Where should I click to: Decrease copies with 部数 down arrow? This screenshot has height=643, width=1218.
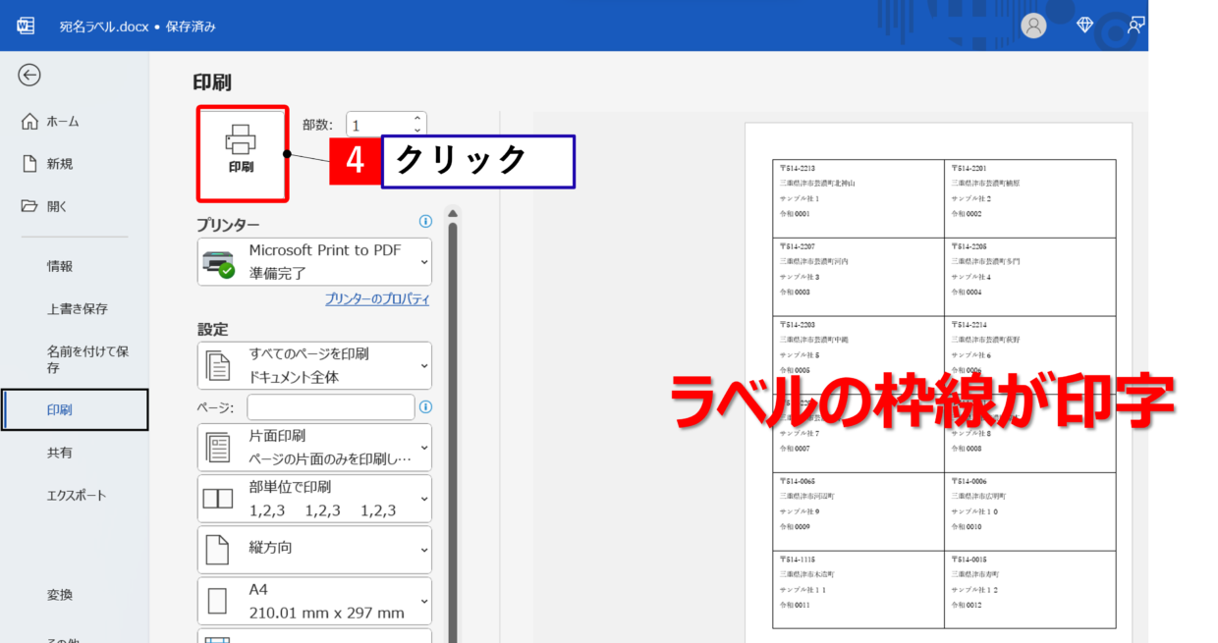[417, 130]
